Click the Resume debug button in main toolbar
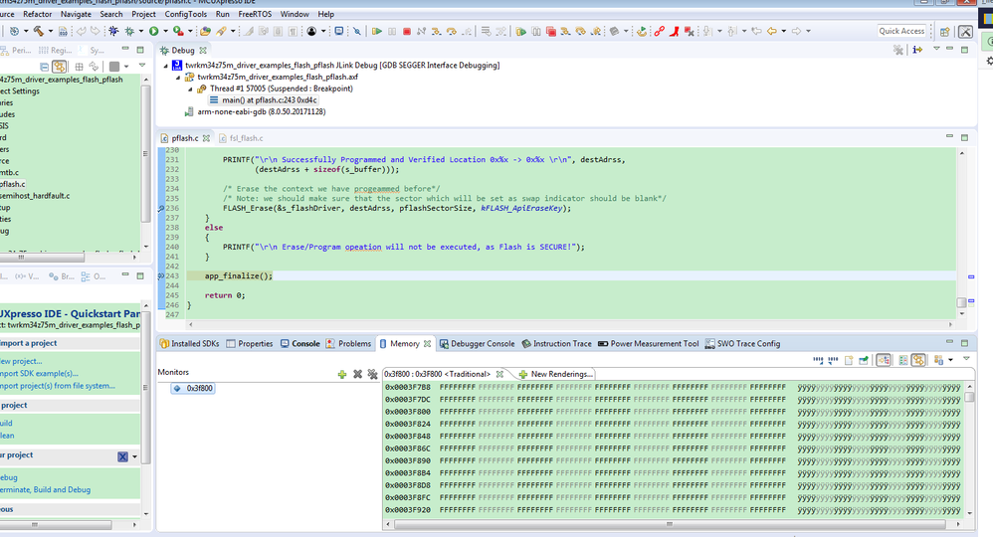Viewport: 993px width, 537px height. click(x=377, y=31)
